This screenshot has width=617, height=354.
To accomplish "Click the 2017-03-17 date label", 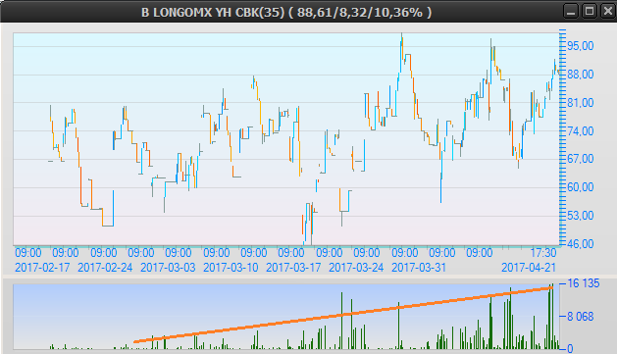I will coord(293,268).
